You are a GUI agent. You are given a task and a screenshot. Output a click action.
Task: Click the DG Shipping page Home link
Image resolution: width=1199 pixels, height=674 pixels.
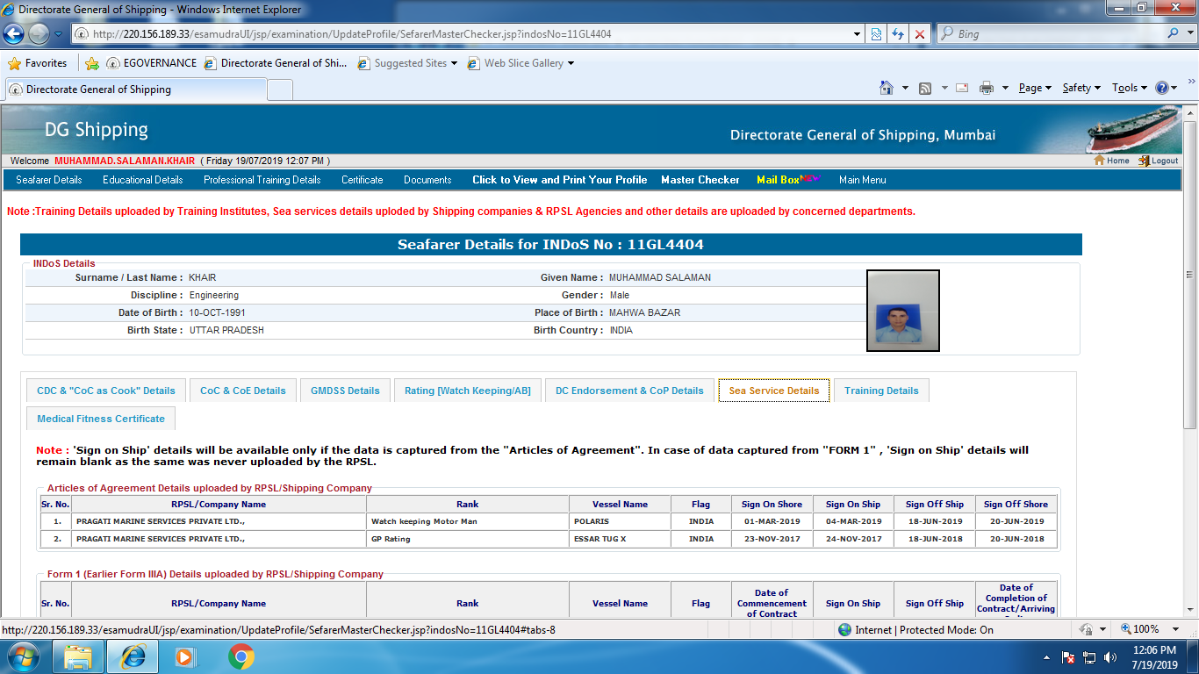tap(1112, 161)
